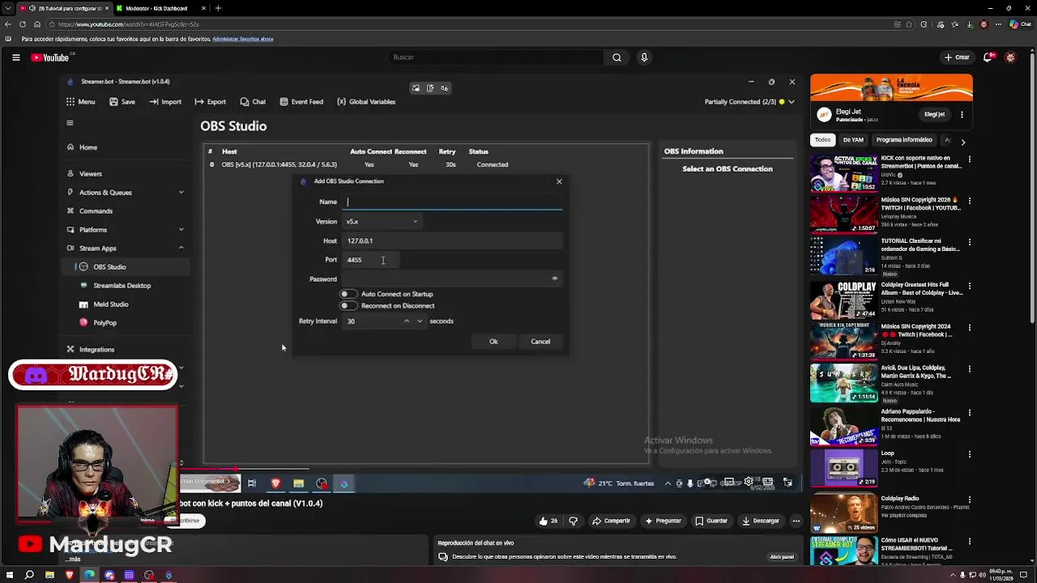
Task: Reveal password with the eye icon
Action: pos(555,279)
